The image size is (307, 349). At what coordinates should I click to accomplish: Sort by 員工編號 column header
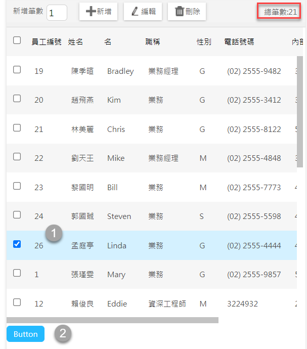(x=47, y=42)
